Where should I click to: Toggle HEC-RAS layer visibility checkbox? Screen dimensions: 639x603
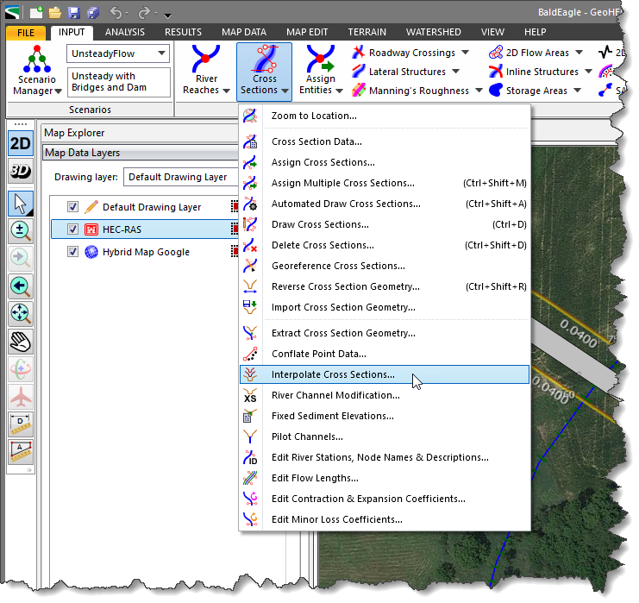73,229
